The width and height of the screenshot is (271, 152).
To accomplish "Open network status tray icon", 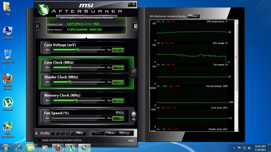I will click(x=244, y=148).
